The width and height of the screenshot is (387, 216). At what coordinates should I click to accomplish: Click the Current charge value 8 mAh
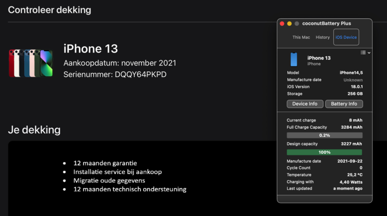click(x=356, y=121)
